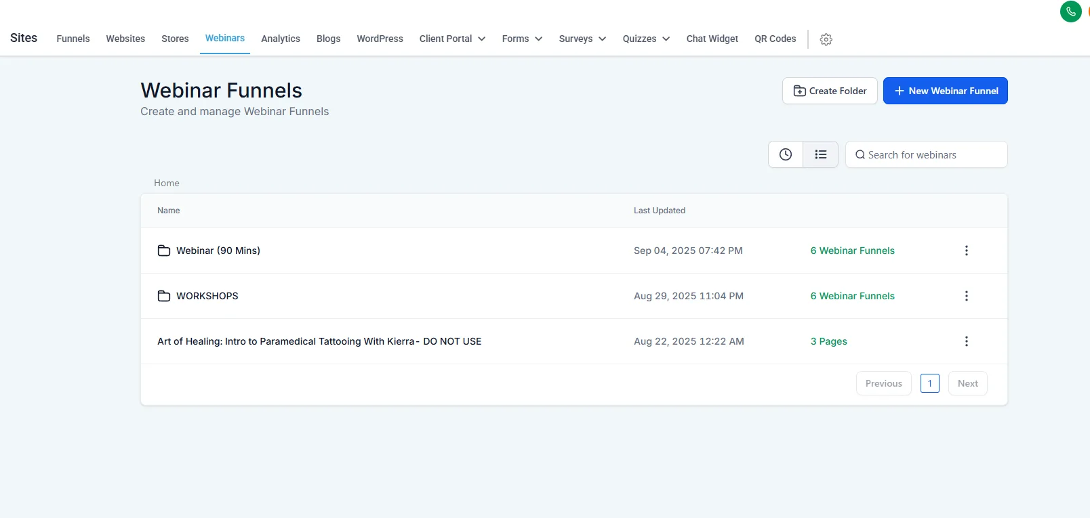This screenshot has height=518, width=1090.
Task: Click the folder icon beside WORKSHOPS
Action: [164, 296]
